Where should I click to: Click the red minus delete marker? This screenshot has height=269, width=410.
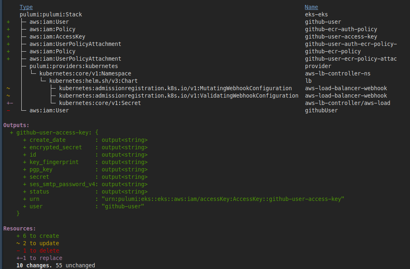[x=8, y=110]
